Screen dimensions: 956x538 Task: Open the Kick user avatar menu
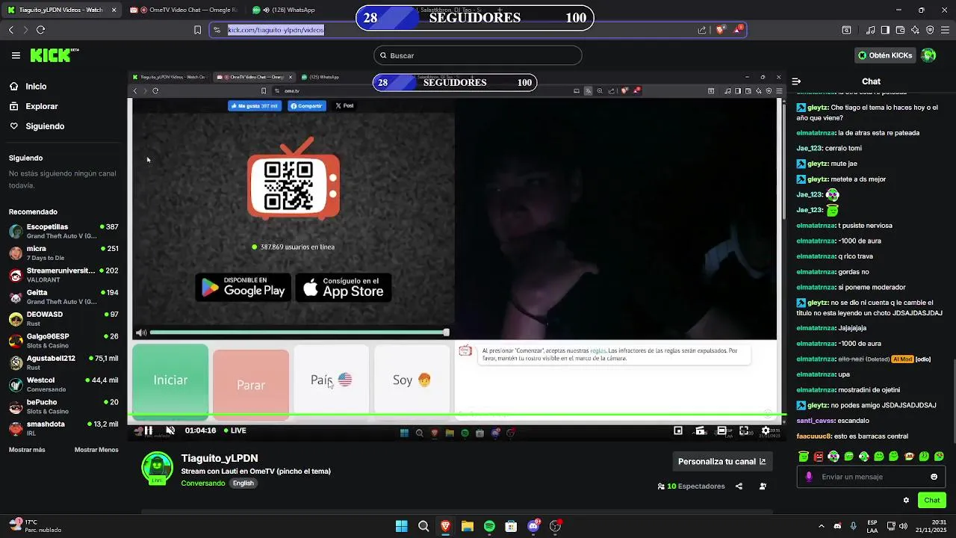(928, 55)
